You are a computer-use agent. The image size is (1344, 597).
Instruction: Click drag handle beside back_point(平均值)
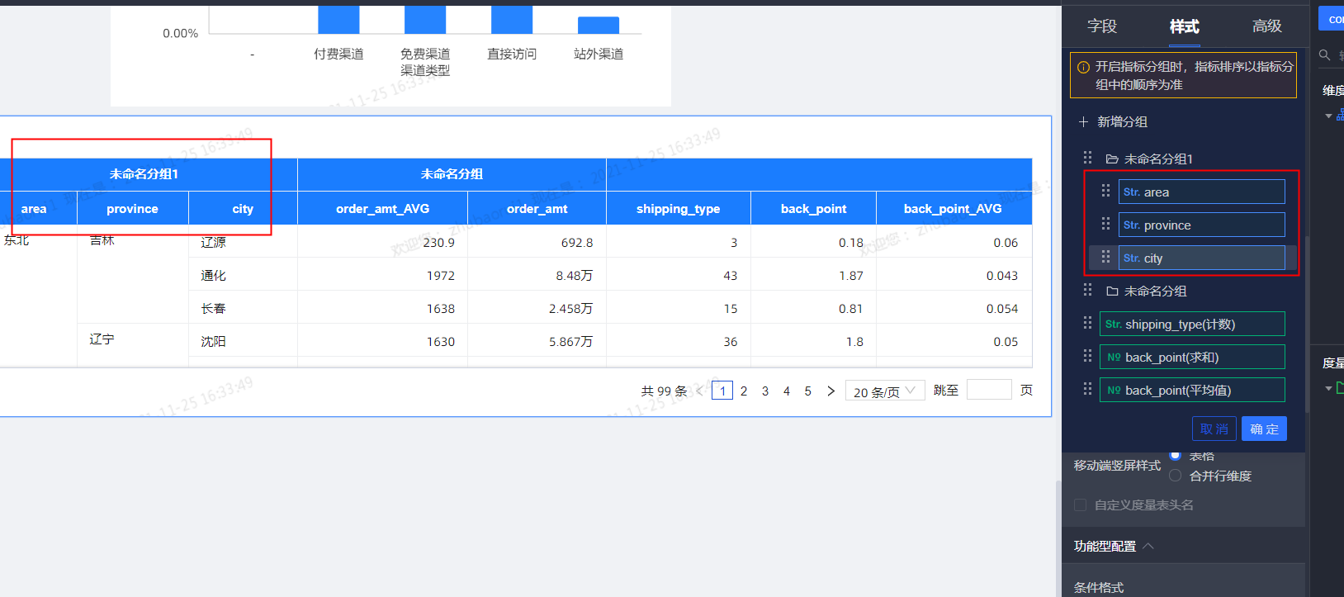click(1087, 390)
